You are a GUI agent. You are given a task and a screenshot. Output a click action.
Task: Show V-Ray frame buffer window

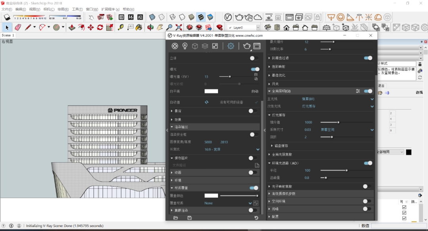tap(289, 17)
